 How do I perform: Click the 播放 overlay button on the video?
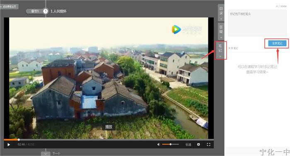pyautogui.click(x=109, y=127)
